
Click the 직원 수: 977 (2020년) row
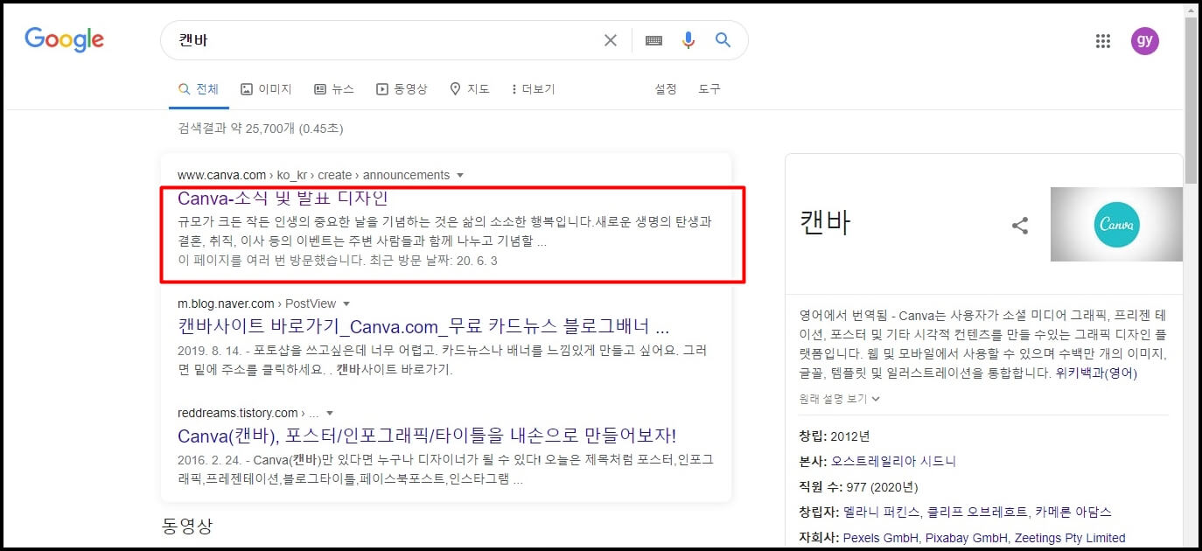858,486
